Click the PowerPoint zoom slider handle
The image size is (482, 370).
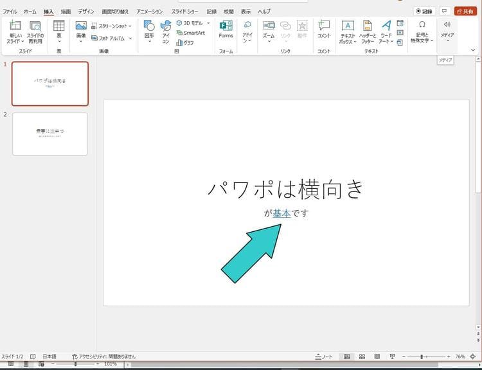(x=422, y=357)
